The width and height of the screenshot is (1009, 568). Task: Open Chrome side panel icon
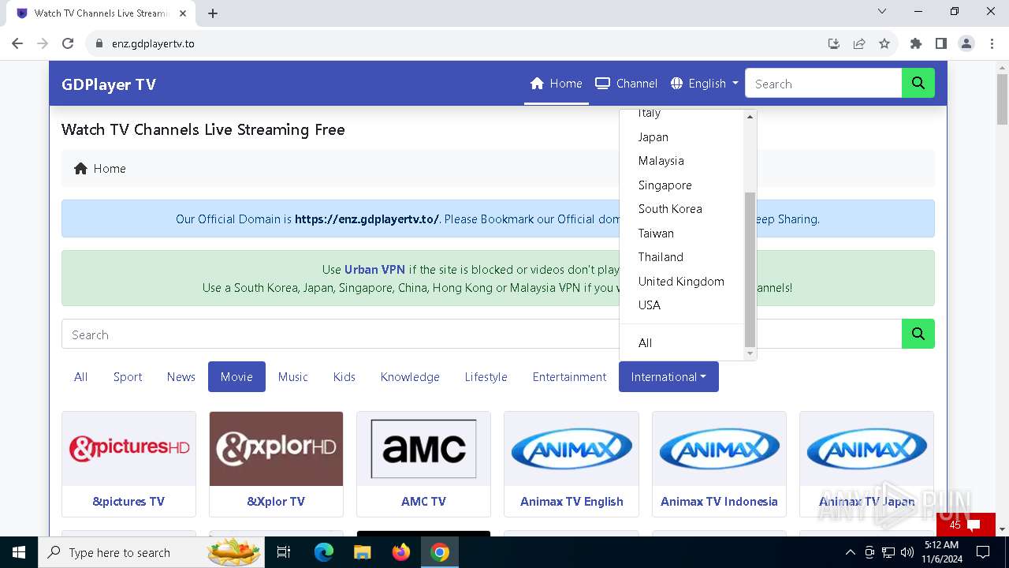tap(941, 43)
